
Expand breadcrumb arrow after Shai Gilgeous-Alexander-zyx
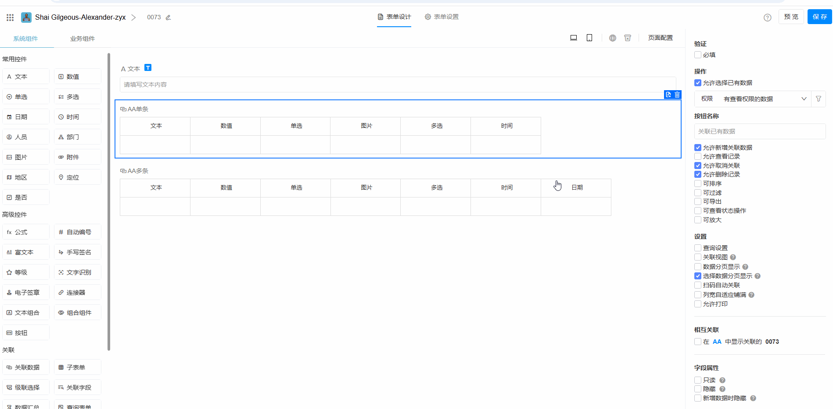tap(133, 18)
